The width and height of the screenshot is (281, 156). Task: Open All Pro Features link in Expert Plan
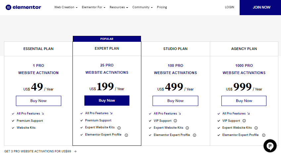coord(97,113)
